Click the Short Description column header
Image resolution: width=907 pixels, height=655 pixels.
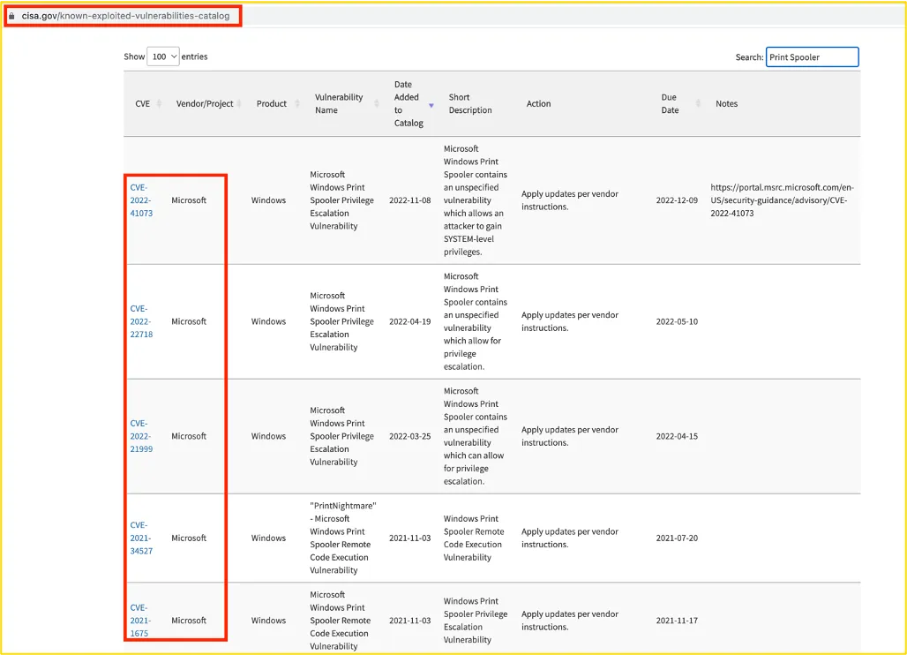469,104
